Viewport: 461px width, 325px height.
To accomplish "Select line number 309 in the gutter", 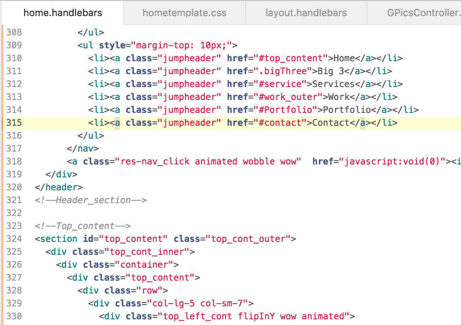I will click(x=14, y=45).
